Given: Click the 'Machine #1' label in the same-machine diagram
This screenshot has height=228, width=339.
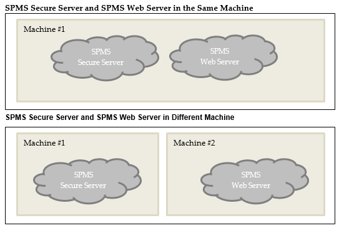Looking at the screenshot, I should [44, 29].
